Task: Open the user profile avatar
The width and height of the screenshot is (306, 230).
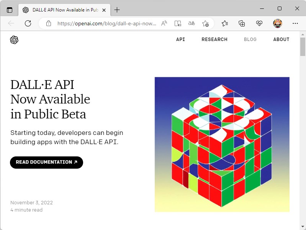Action: [x=278, y=23]
